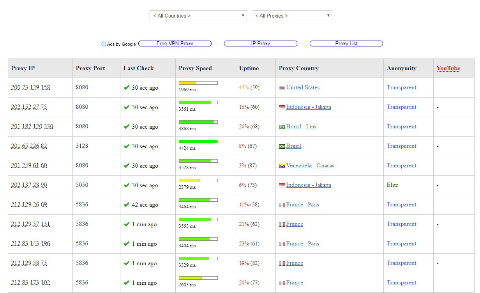Click the Indonesia flag beside Jakarta proxy
The height and width of the screenshot is (293, 480).
pos(282,107)
